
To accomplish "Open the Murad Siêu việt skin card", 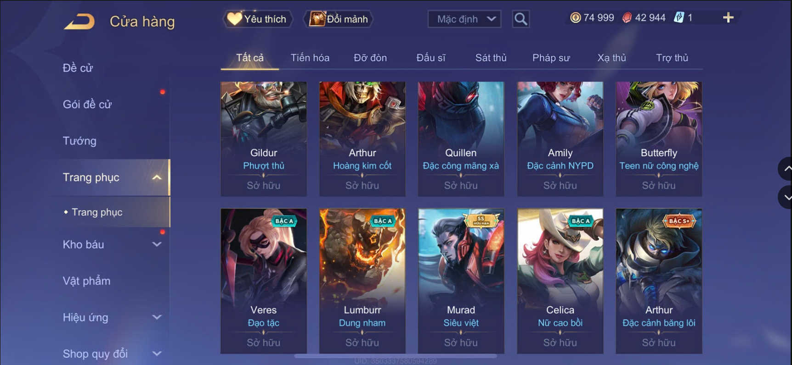I will (x=461, y=281).
